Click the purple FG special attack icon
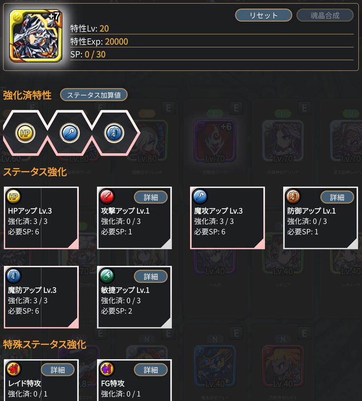The height and width of the screenshot is (401, 362). 107,369
